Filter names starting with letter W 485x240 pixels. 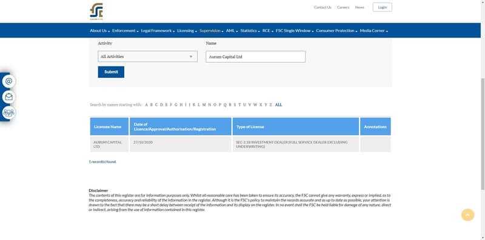coord(255,105)
